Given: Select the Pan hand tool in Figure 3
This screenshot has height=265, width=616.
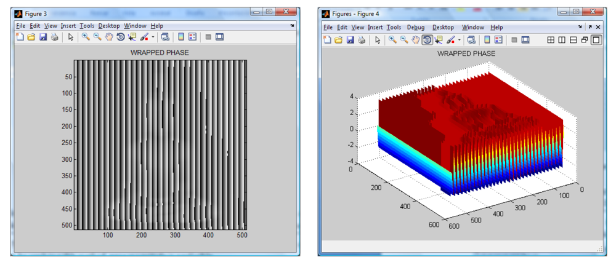Looking at the screenshot, I should point(109,38).
